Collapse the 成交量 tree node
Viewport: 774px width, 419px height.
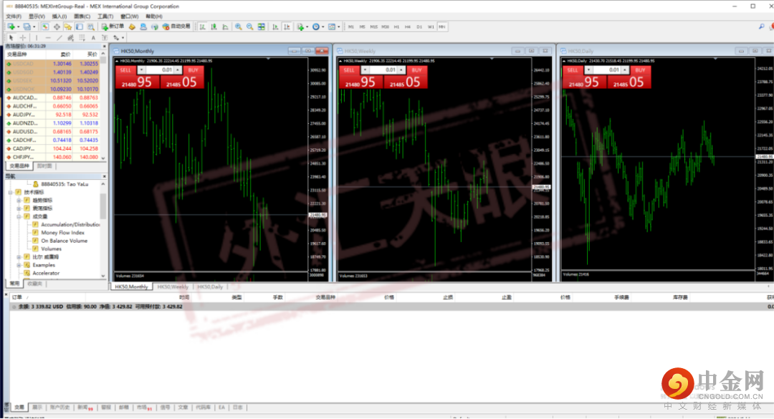(19, 216)
